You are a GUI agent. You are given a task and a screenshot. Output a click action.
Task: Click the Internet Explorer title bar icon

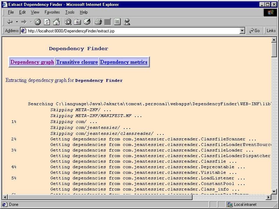(5, 5)
